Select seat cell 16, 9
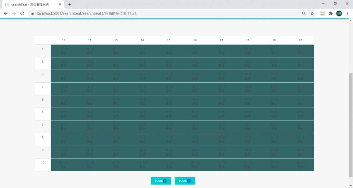This screenshot has height=188, width=353. pyautogui.click(x=195, y=152)
